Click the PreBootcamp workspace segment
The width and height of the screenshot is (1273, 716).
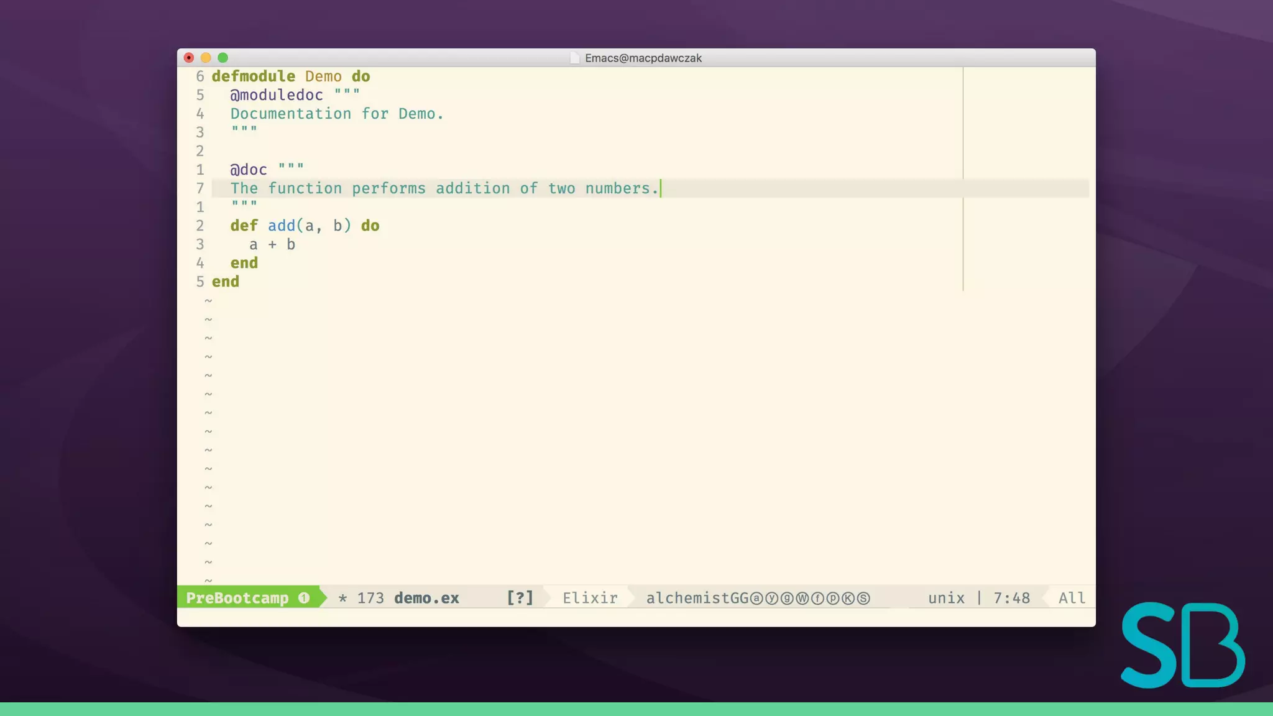click(x=237, y=598)
